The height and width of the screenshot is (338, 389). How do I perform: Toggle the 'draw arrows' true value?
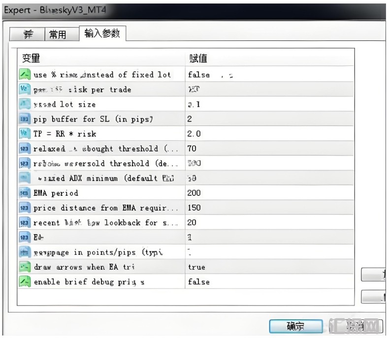(x=196, y=267)
